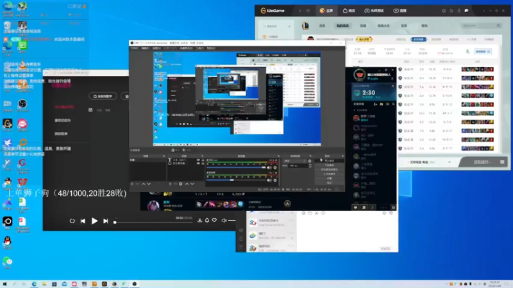Click the bell icon in music player

click(x=207, y=220)
